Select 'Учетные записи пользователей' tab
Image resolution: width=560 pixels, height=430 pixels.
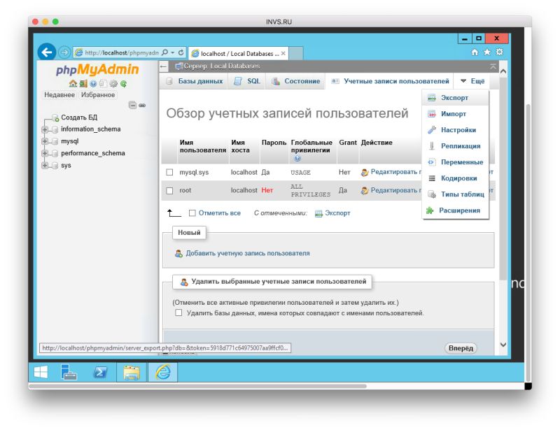click(390, 81)
